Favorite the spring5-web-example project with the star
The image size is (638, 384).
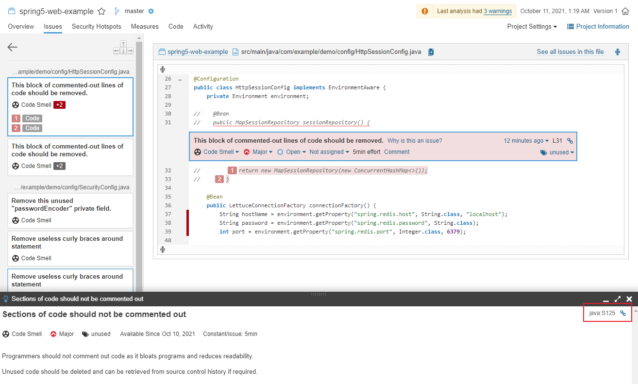101,11
